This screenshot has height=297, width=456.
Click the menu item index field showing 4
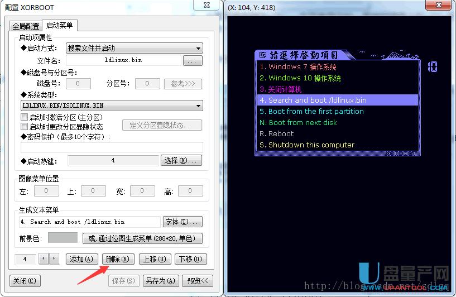pos(25,259)
